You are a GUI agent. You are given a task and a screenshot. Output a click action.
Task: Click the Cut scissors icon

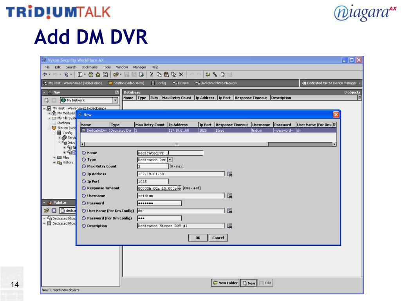(152, 74)
